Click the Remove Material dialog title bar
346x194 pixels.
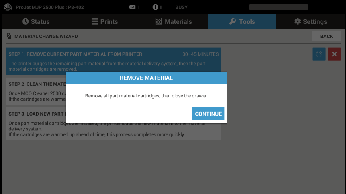tap(146, 78)
